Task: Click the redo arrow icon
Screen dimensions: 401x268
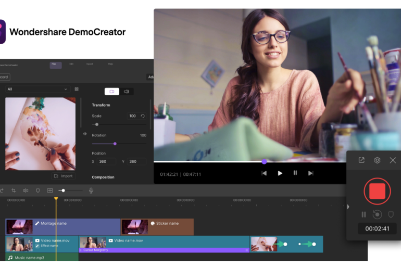Action: [x=2, y=190]
